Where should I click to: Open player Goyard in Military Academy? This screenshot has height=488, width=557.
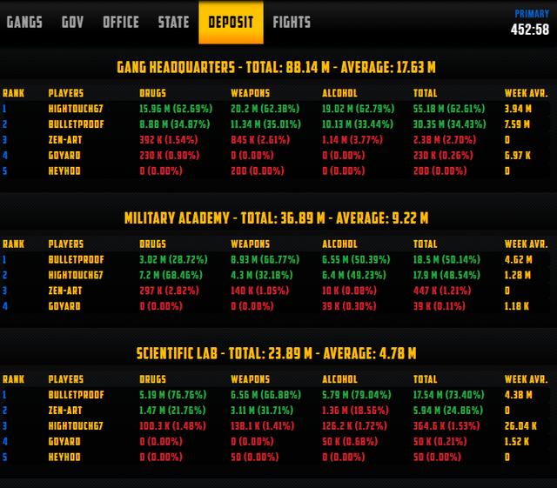[64, 306]
